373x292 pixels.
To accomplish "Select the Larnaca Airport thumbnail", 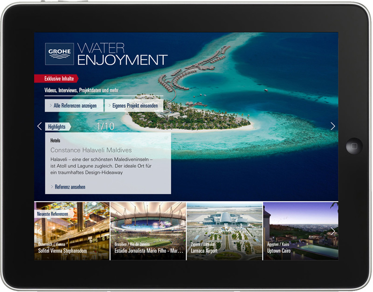I will (224, 231).
